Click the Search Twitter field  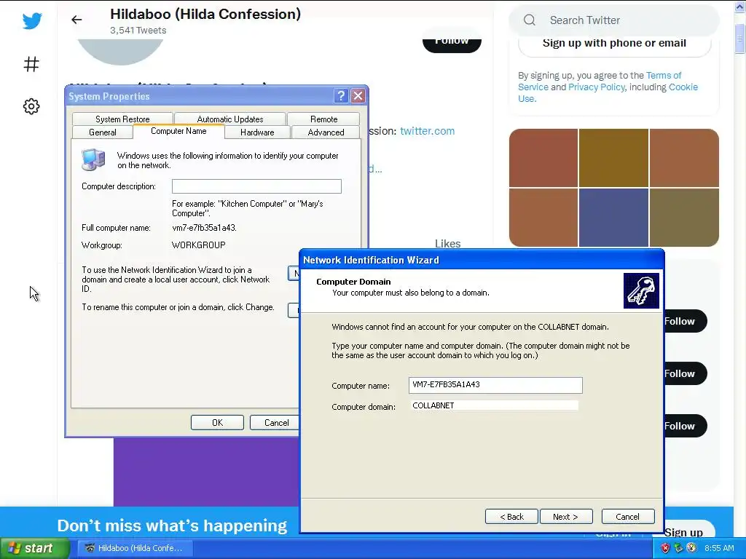pos(613,20)
